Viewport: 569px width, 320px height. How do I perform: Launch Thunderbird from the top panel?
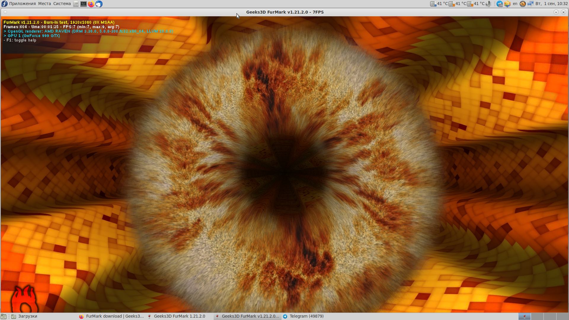pos(99,4)
